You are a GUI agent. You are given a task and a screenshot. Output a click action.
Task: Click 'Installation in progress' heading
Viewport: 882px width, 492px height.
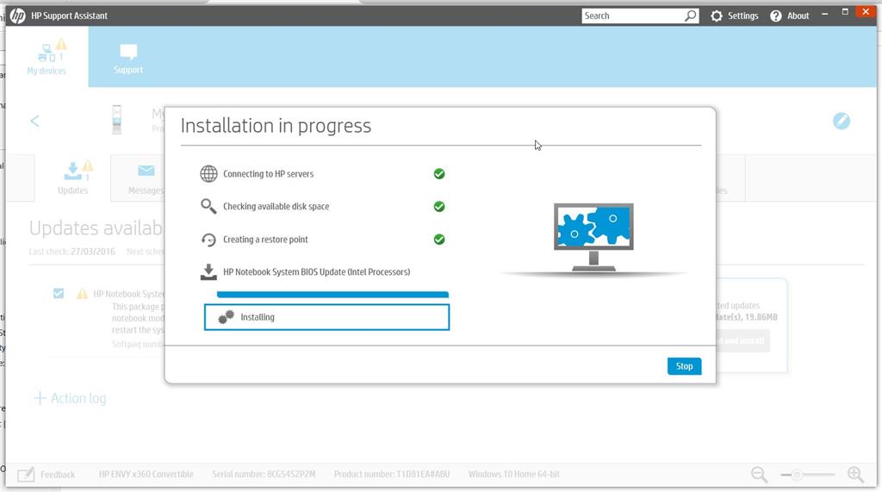[276, 126]
